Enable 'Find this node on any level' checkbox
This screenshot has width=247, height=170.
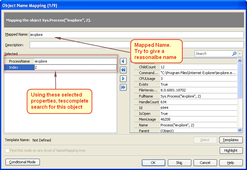click(7, 150)
